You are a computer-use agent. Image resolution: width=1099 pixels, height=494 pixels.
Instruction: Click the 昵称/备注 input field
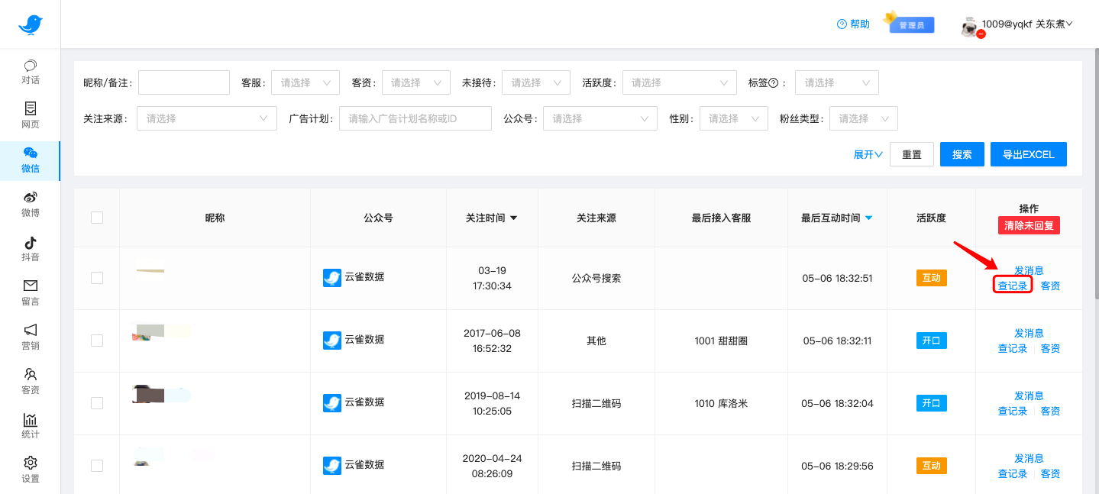(184, 82)
